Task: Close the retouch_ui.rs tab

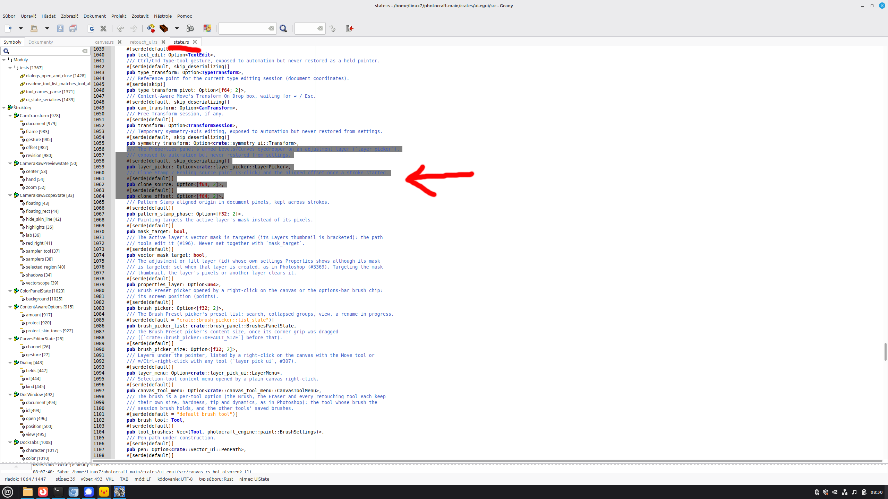Action: [163, 42]
